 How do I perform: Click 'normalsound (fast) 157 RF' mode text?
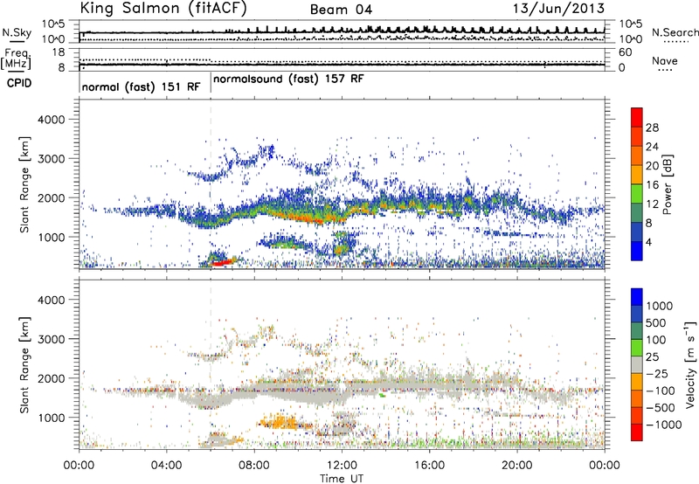[288, 79]
